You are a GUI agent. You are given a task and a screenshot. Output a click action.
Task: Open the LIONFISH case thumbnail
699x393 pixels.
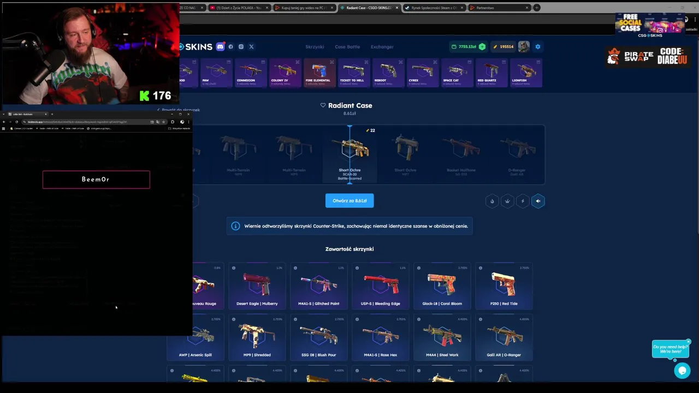click(525, 73)
